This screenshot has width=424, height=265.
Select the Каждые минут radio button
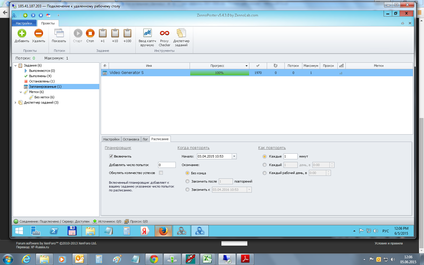264,156
